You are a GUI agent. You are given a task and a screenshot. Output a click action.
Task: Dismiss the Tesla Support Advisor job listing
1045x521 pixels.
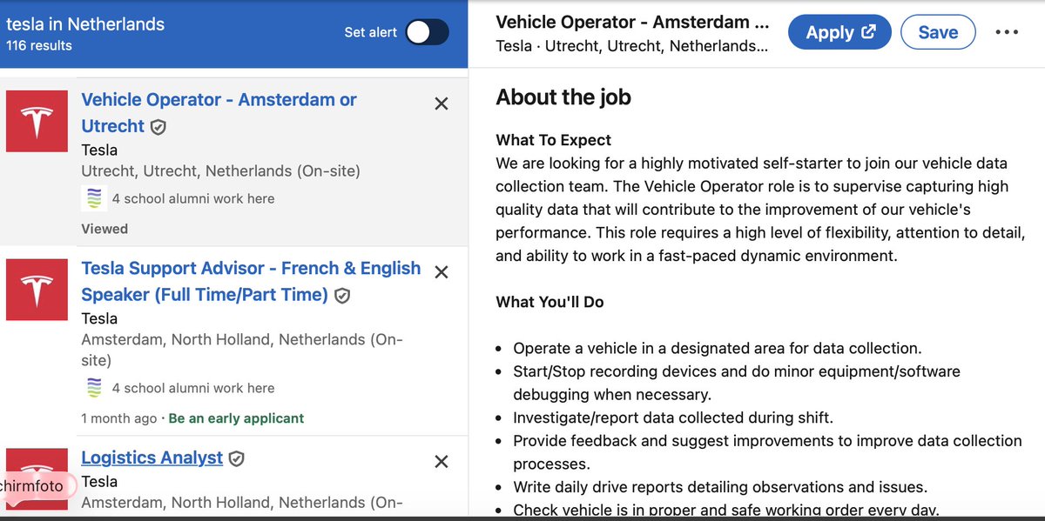click(x=442, y=271)
